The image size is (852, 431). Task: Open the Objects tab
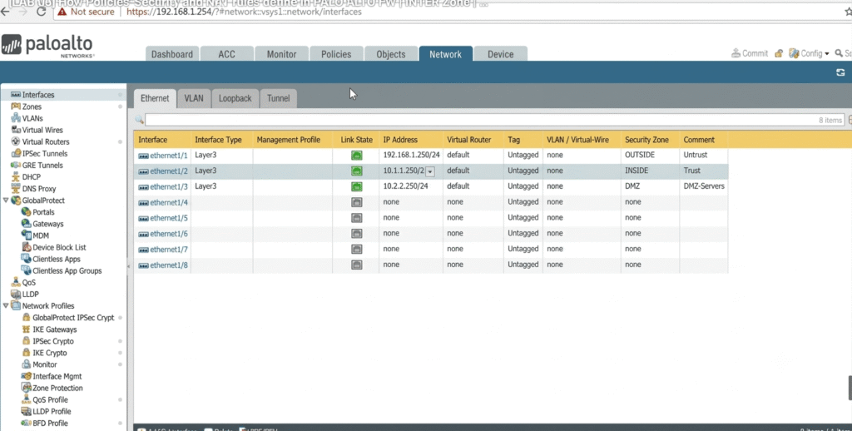click(391, 54)
